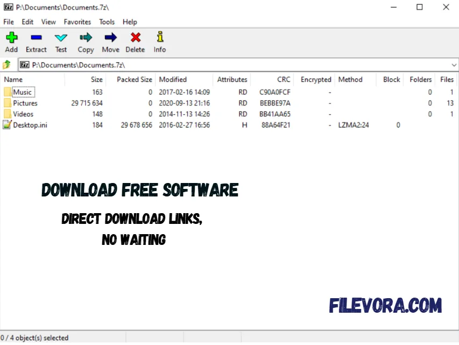Select the Move icon
Viewport: 459px width, 345px height.
[x=110, y=38]
